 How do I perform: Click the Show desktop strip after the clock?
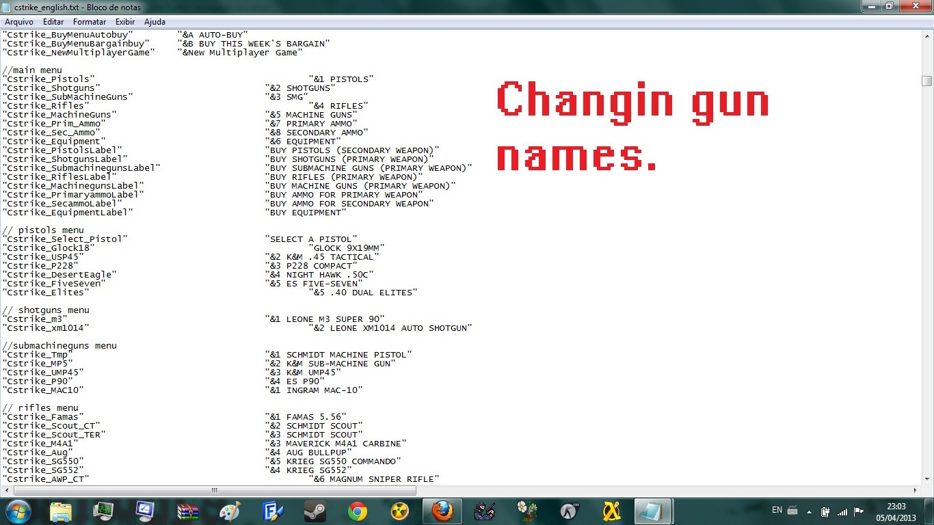(x=929, y=511)
